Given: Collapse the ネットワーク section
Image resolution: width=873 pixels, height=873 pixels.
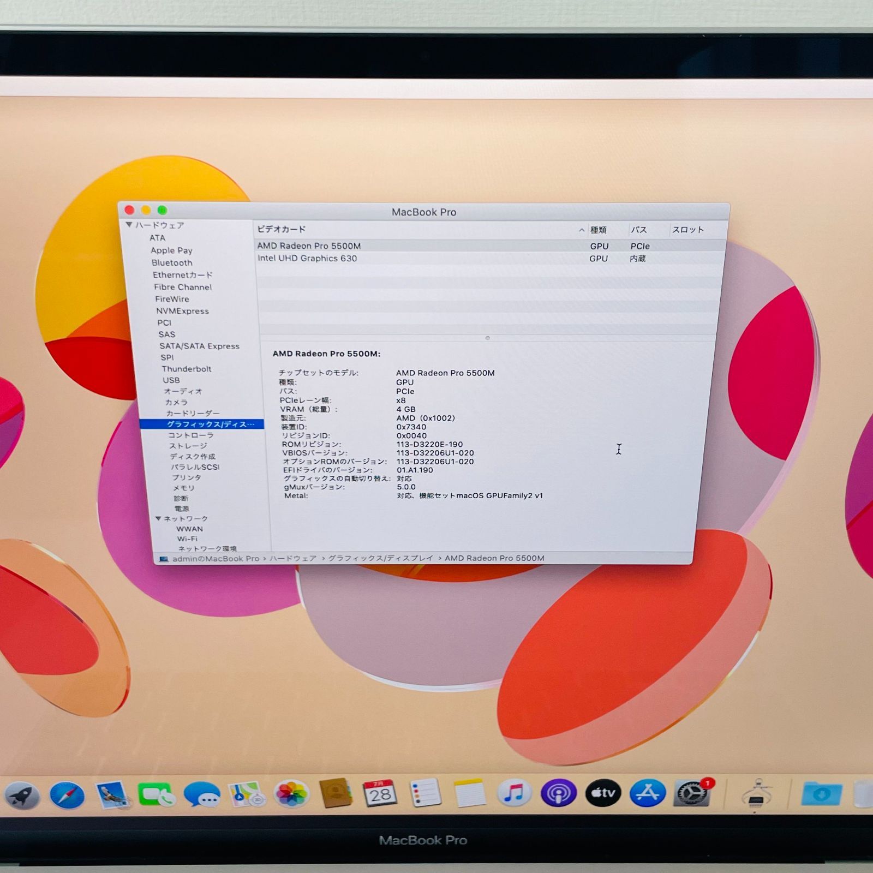Looking at the screenshot, I should (x=158, y=518).
